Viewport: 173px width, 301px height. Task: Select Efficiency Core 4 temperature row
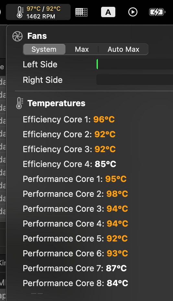[69, 164]
